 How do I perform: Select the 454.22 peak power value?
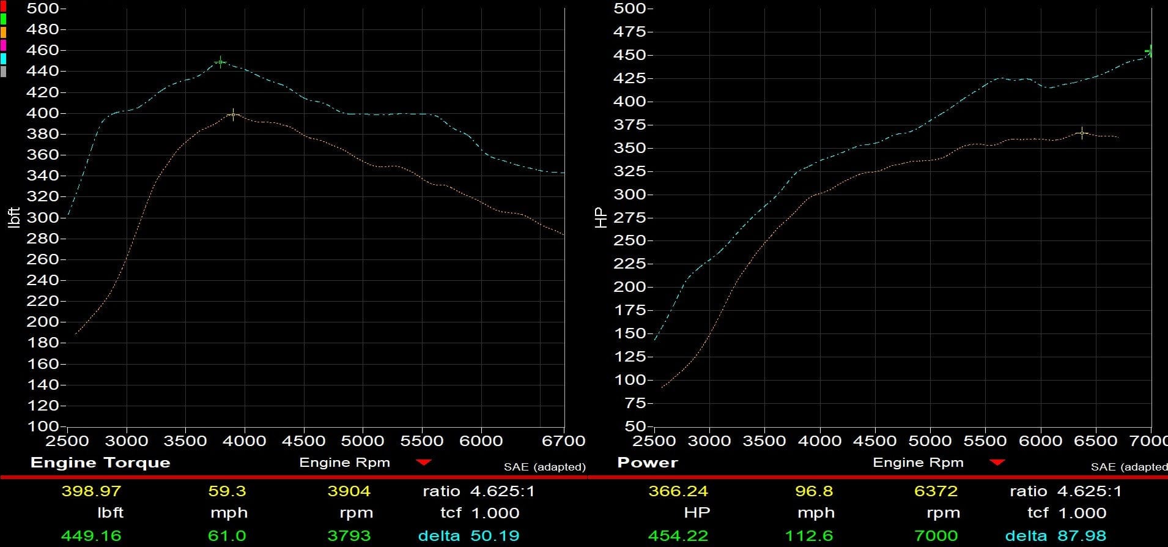point(678,536)
